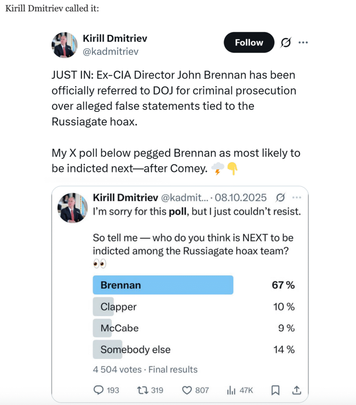Image resolution: width=356 pixels, height=405 pixels.
Task: Open the @kadmitriev handle link
Action: pos(110,51)
